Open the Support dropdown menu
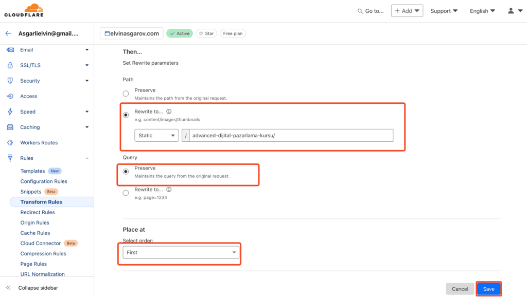 [444, 11]
